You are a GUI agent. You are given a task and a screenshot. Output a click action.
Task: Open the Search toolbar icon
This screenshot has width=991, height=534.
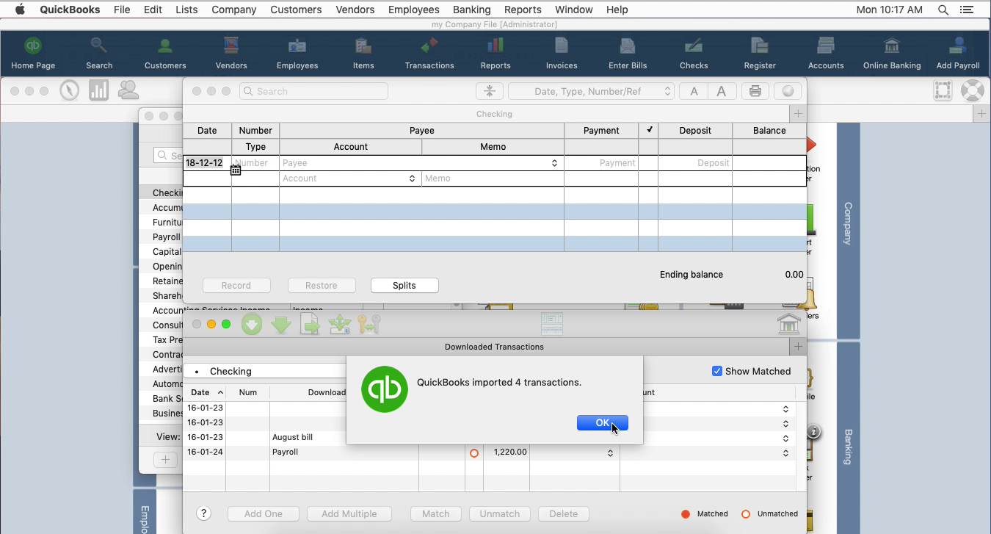99,54
